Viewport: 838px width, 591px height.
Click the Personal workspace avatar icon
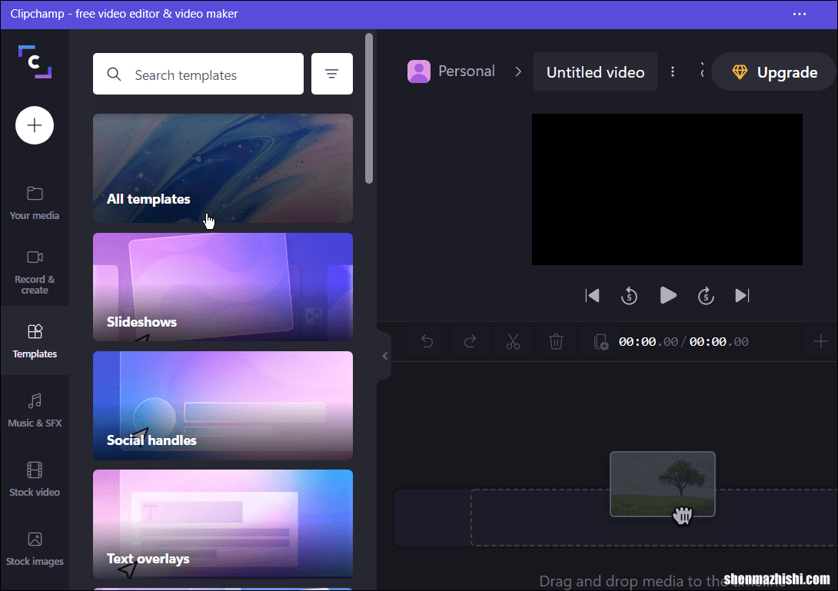coord(419,71)
